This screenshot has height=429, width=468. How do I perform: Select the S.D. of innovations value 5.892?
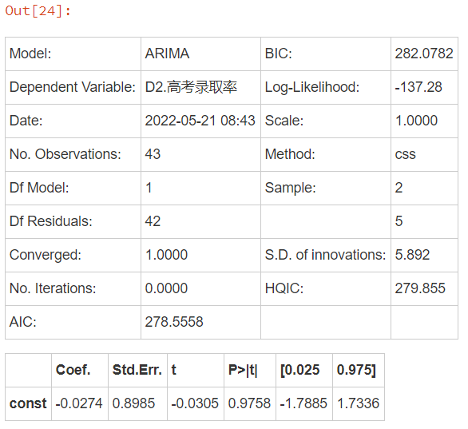pyautogui.click(x=424, y=255)
